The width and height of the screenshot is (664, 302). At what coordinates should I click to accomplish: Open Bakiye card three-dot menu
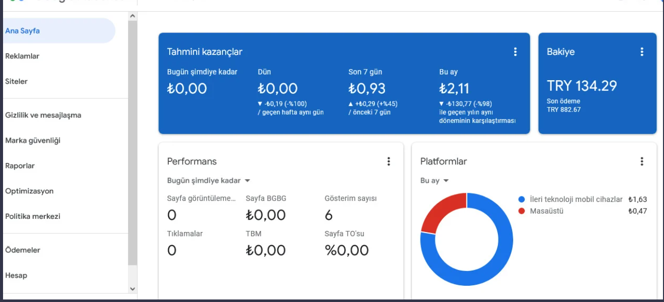click(642, 52)
